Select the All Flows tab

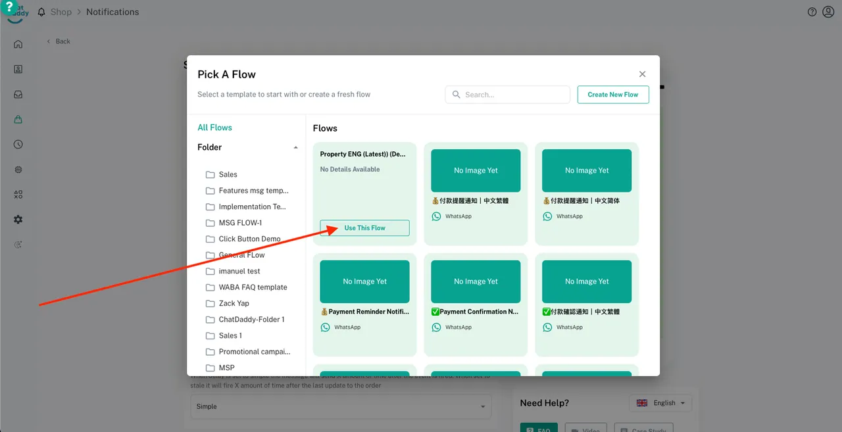tap(214, 128)
